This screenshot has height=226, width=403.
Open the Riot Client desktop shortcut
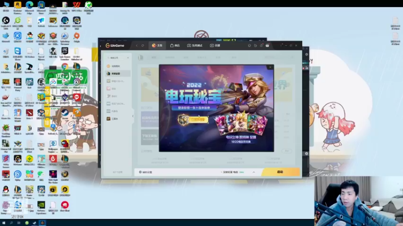click(x=65, y=207)
